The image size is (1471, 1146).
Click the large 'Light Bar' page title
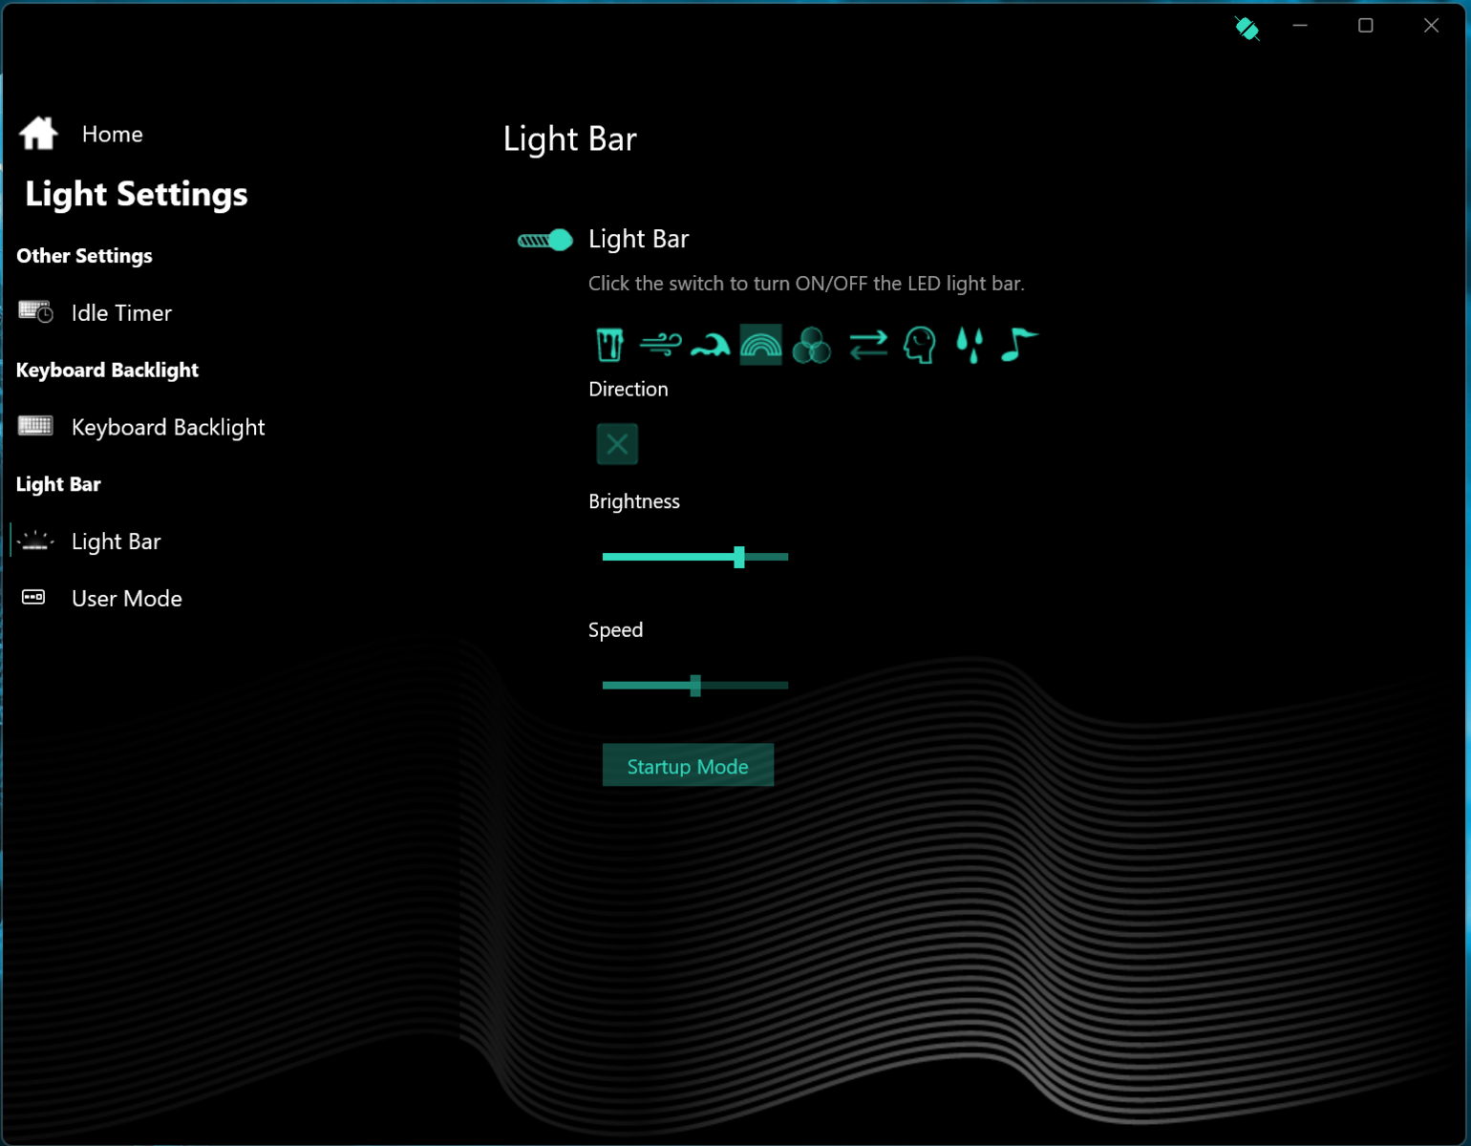point(570,139)
